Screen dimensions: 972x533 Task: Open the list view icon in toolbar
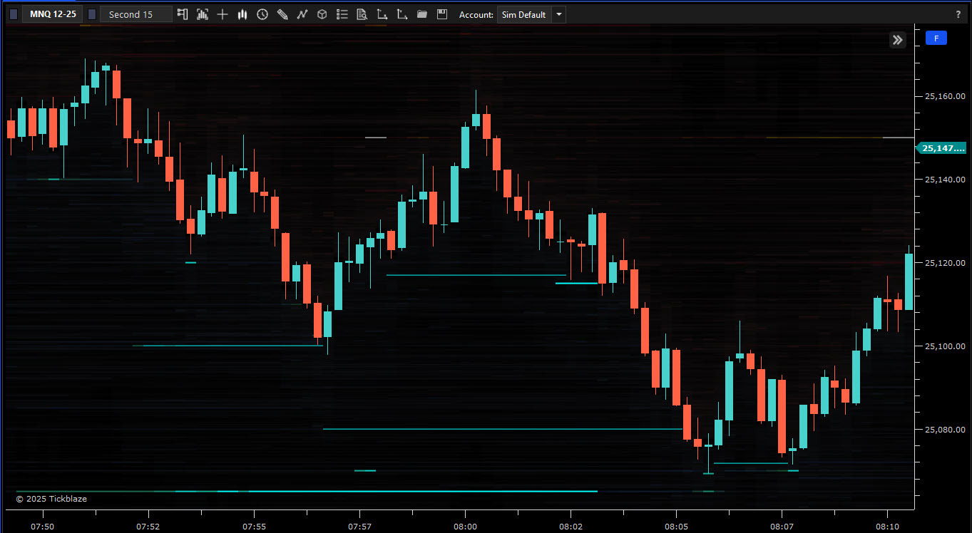coord(342,14)
